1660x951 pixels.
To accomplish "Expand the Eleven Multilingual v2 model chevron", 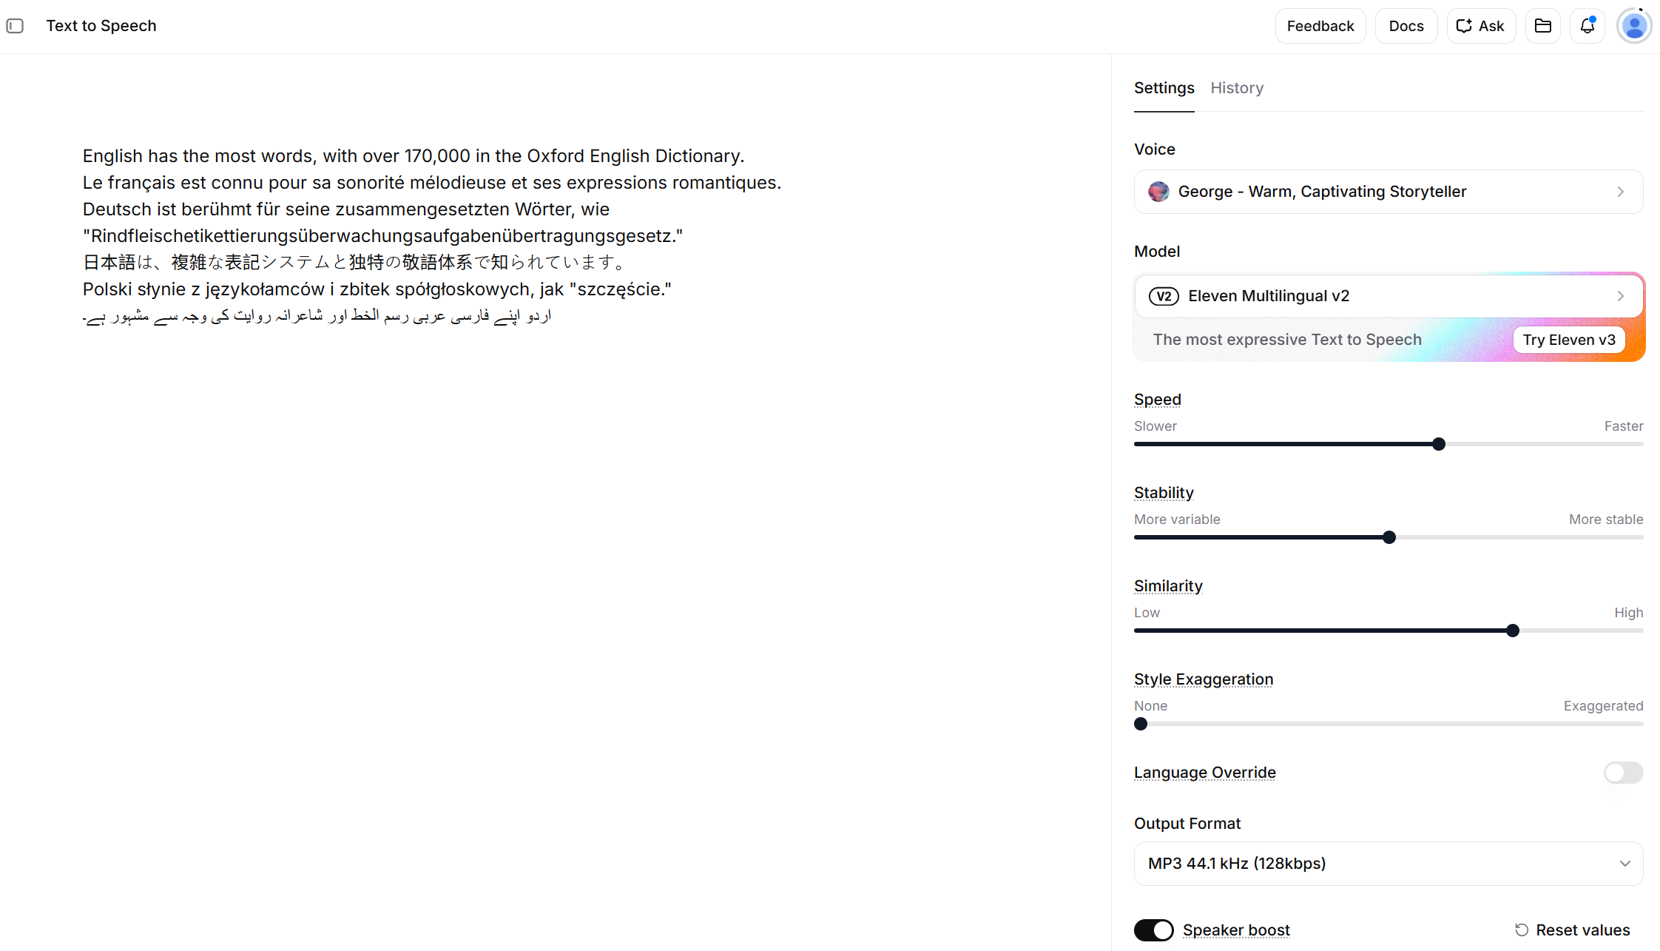I will [1620, 296].
